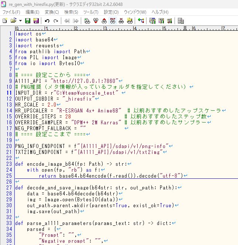This screenshot has height=245, width=238.
Task: Click the HR_SCALE value 2.0
Action: pyautogui.click(x=52, y=105)
